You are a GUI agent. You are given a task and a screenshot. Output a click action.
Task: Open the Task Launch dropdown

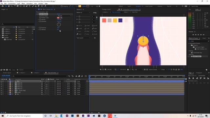[83, 38]
